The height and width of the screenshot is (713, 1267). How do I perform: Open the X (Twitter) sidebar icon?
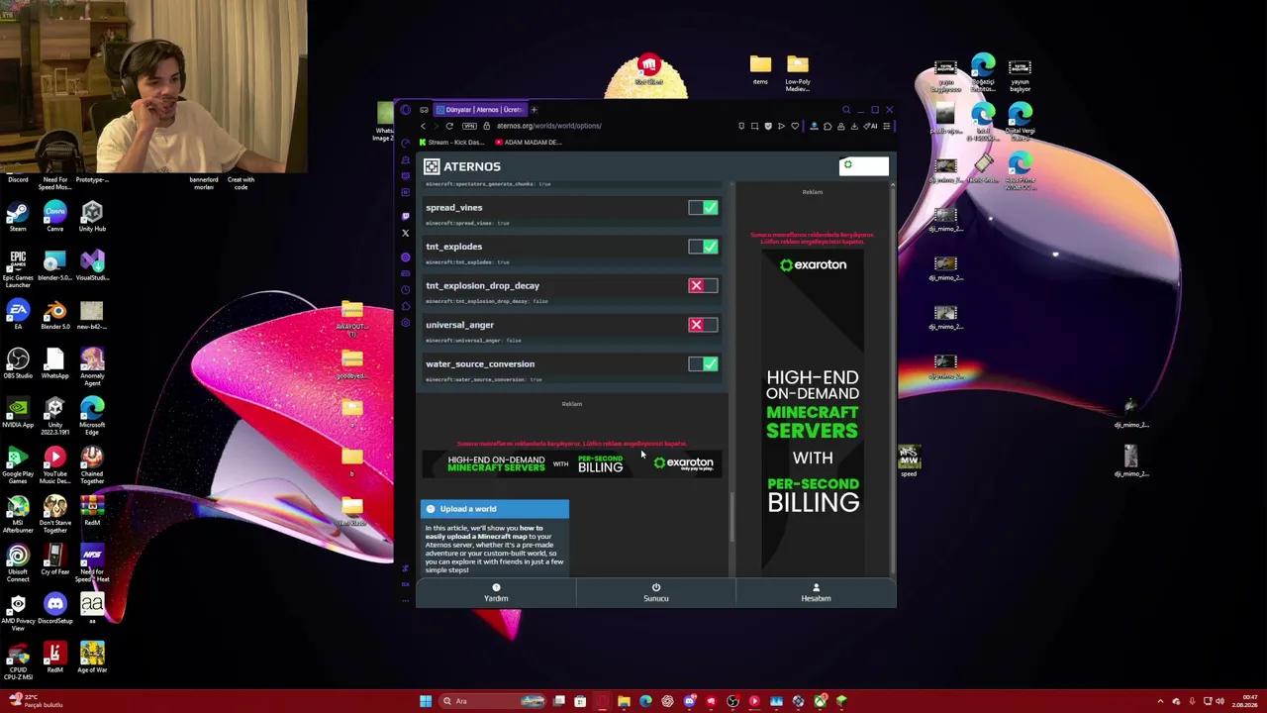pos(405,234)
